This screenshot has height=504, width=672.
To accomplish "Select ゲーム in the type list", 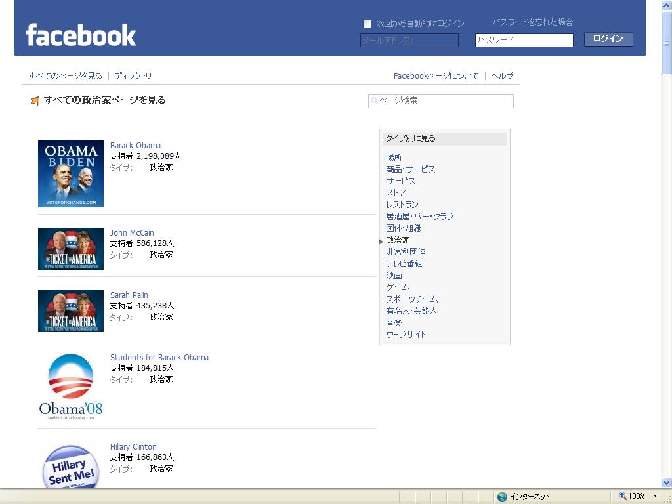I will [398, 287].
